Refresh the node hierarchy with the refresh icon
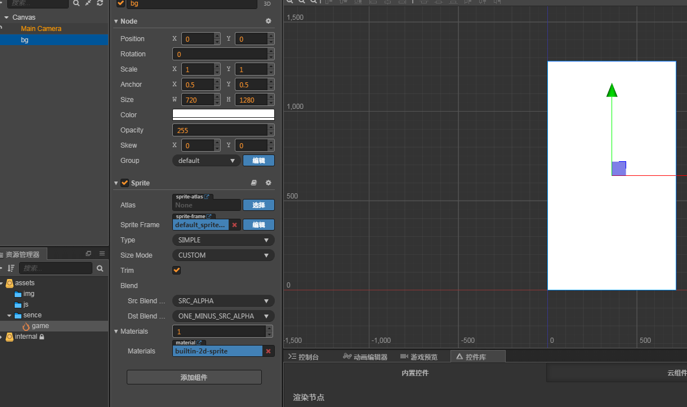This screenshot has height=407, width=687. 100,3
